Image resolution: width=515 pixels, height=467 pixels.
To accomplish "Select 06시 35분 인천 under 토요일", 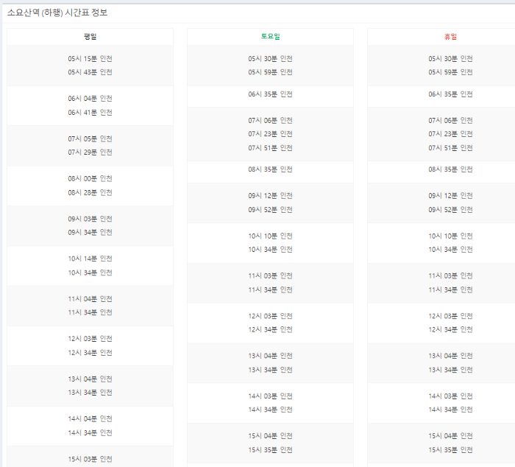I will pyautogui.click(x=270, y=94).
